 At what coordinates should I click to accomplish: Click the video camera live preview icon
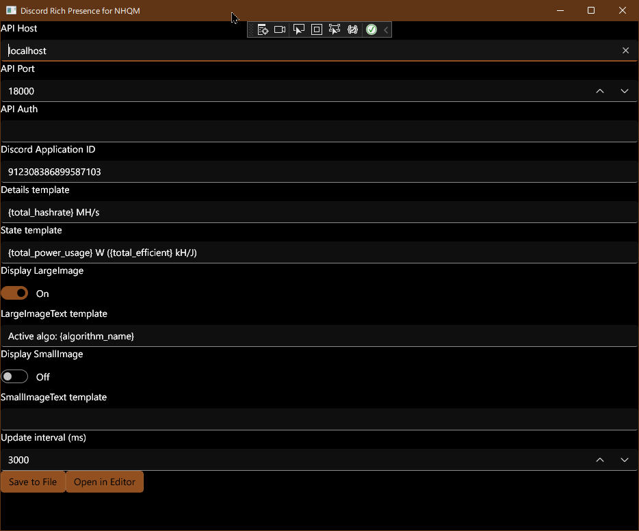coord(280,29)
